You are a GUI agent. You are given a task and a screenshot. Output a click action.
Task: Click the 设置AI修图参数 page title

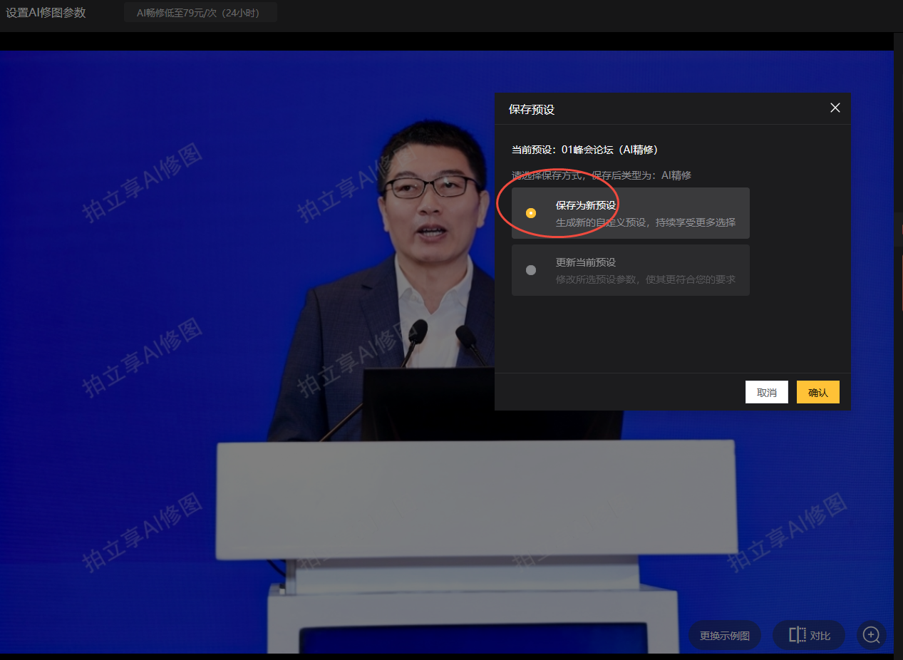(x=46, y=13)
